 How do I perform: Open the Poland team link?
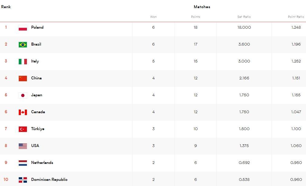[x=37, y=27]
